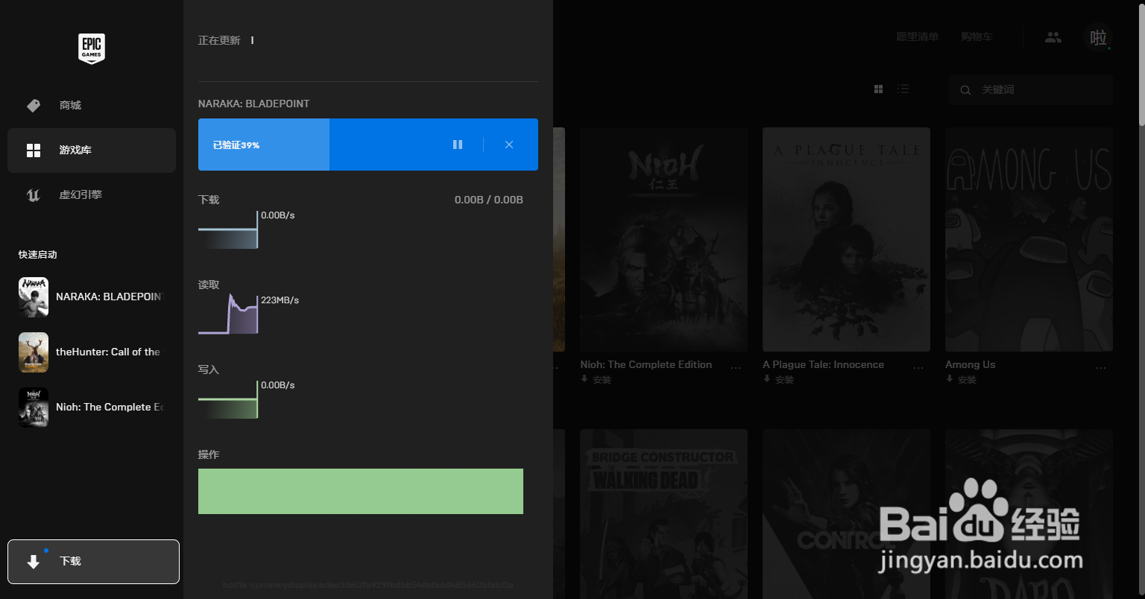The width and height of the screenshot is (1145, 599).
Task: Click the 读取 read speed graph
Action: tap(228, 314)
